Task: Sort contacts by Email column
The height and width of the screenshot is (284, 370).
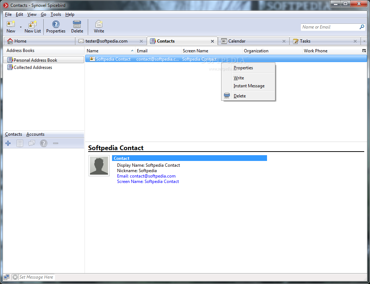Action: click(158, 51)
